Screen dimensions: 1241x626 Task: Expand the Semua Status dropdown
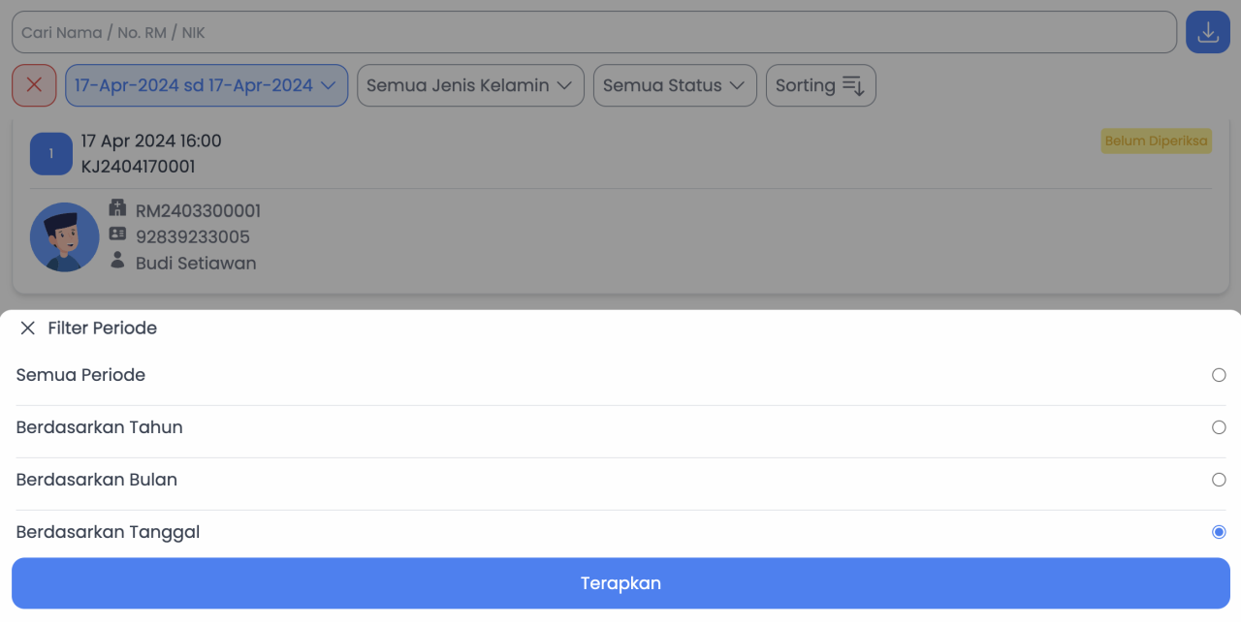coord(674,85)
